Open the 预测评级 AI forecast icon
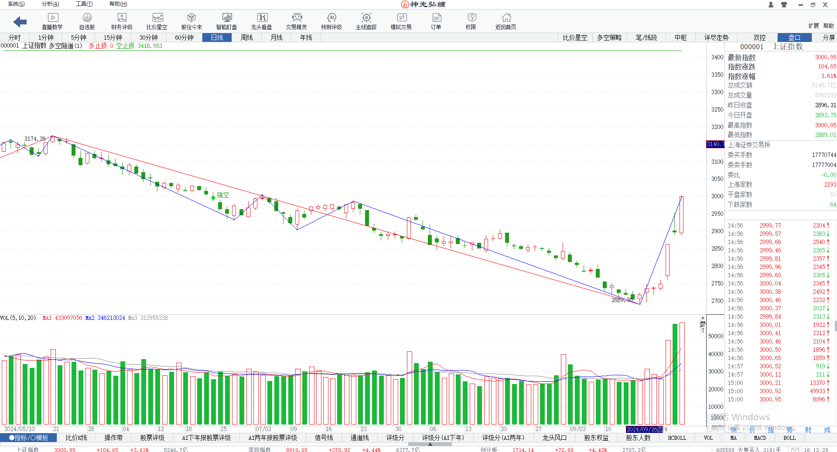 pyautogui.click(x=331, y=21)
